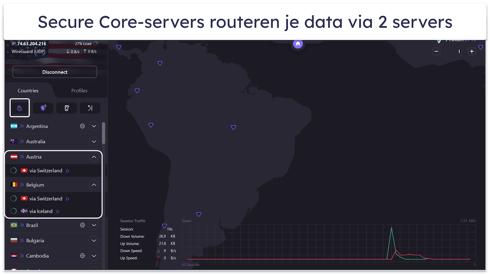Switch to the Profiles tab

pyautogui.click(x=79, y=91)
